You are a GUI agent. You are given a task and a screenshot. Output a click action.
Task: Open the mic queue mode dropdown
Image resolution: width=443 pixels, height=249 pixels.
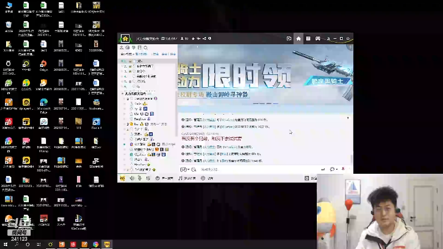click(x=126, y=54)
